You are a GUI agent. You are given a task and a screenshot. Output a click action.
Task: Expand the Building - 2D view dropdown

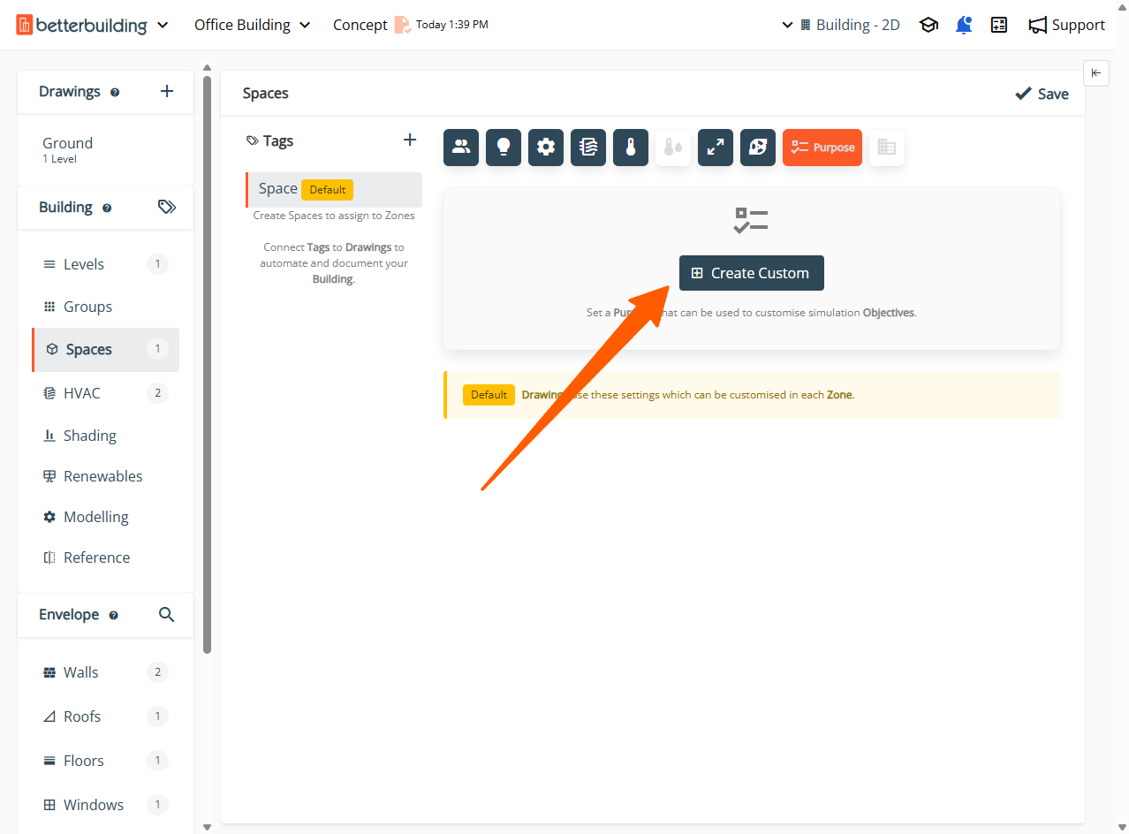[x=840, y=25]
